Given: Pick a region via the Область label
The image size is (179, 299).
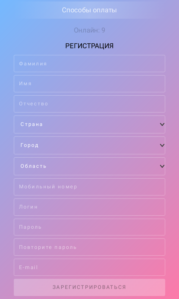Looking at the screenshot, I should point(34,166).
